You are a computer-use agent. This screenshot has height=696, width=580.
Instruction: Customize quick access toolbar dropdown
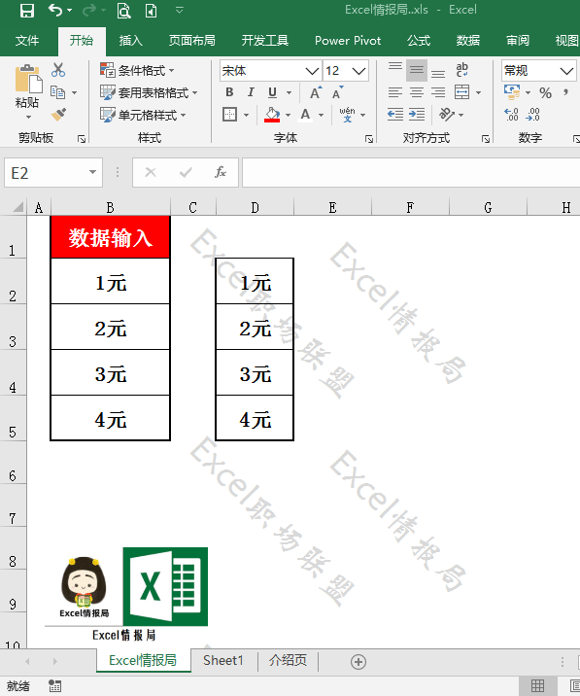[180, 10]
